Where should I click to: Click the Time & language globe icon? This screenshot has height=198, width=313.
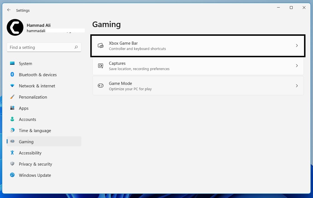(12, 130)
